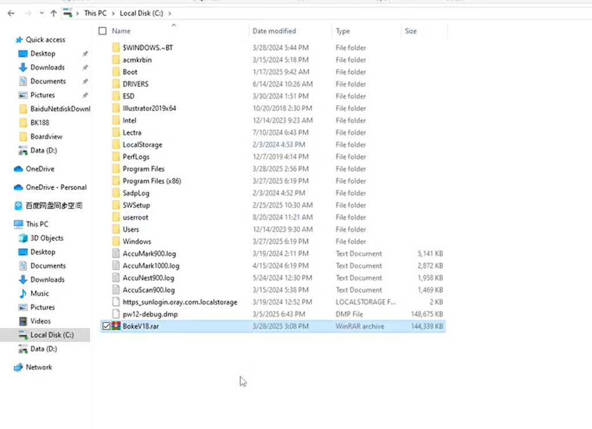The height and width of the screenshot is (429, 592).
Task: Expand the chevron after Local Disk (C:) in the address bar
Action: point(168,13)
